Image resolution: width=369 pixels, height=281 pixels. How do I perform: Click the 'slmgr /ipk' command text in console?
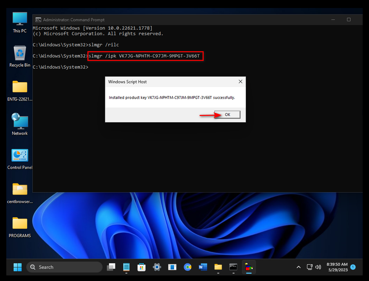144,56
